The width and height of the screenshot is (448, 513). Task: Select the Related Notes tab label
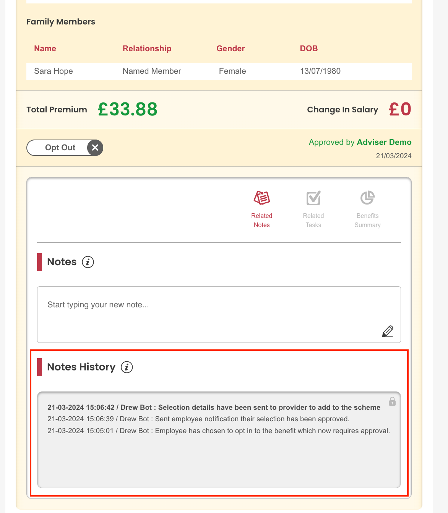262,220
